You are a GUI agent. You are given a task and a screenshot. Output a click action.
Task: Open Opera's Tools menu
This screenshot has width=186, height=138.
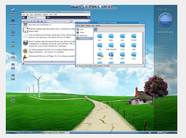tap(51, 15)
